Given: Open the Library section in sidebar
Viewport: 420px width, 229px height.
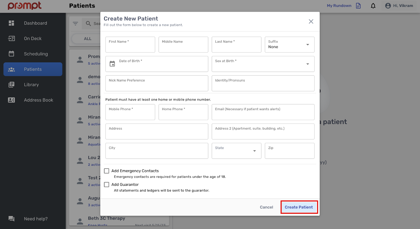Looking at the screenshot, I should click(x=31, y=85).
